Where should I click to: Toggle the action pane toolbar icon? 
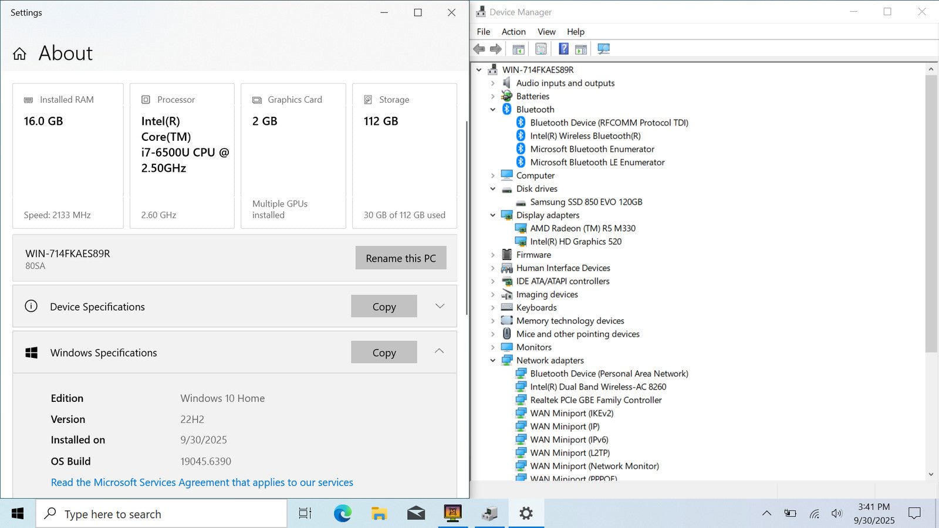coord(581,49)
